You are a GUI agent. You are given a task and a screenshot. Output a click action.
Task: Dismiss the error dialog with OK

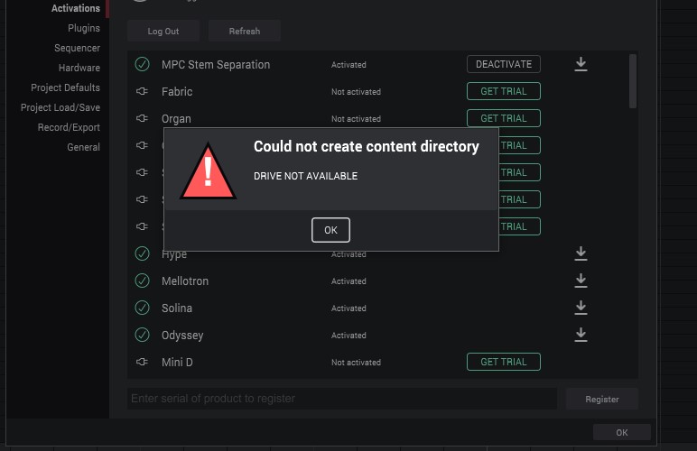[x=330, y=230]
